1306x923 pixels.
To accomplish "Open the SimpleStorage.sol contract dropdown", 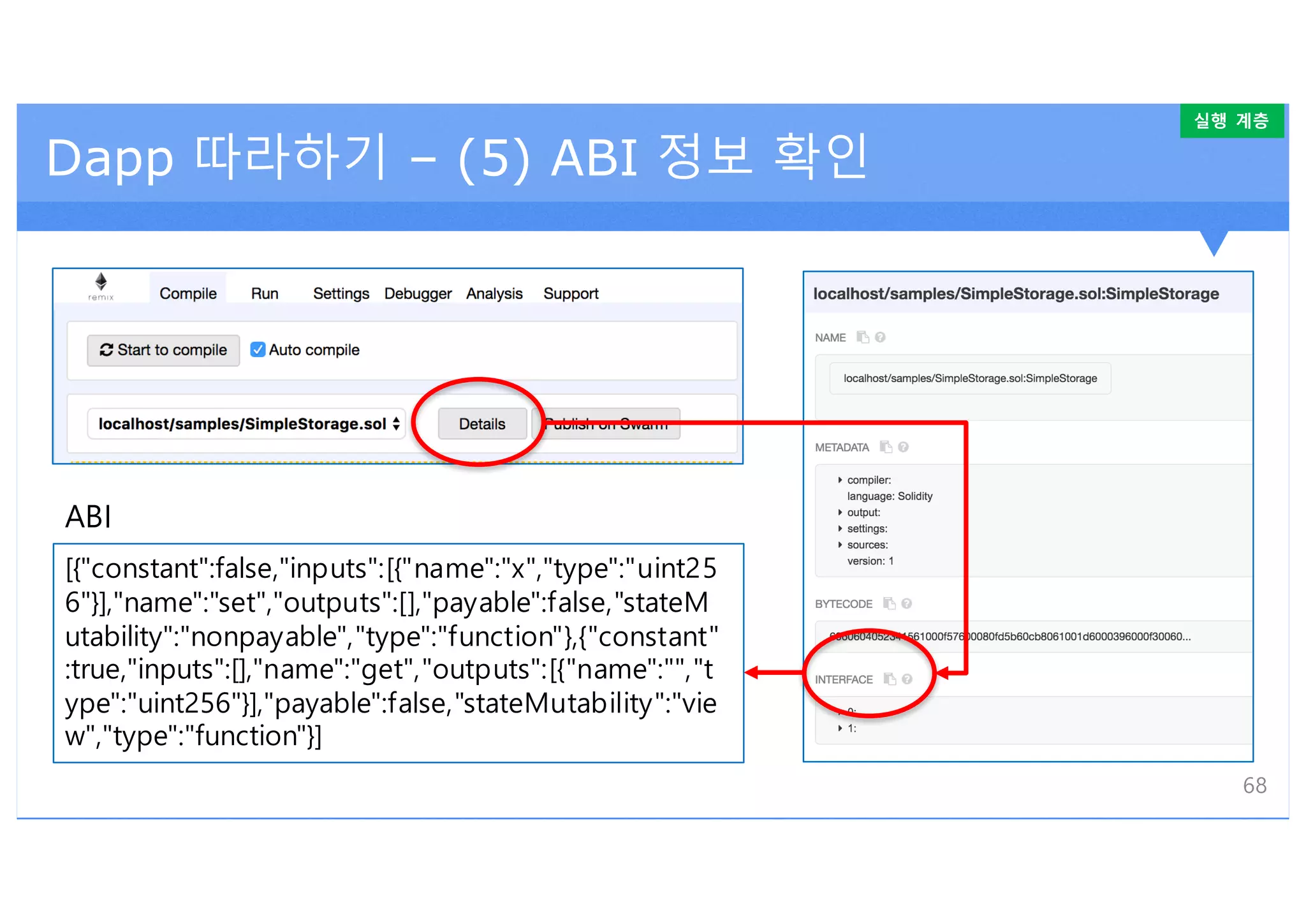I will (246, 424).
